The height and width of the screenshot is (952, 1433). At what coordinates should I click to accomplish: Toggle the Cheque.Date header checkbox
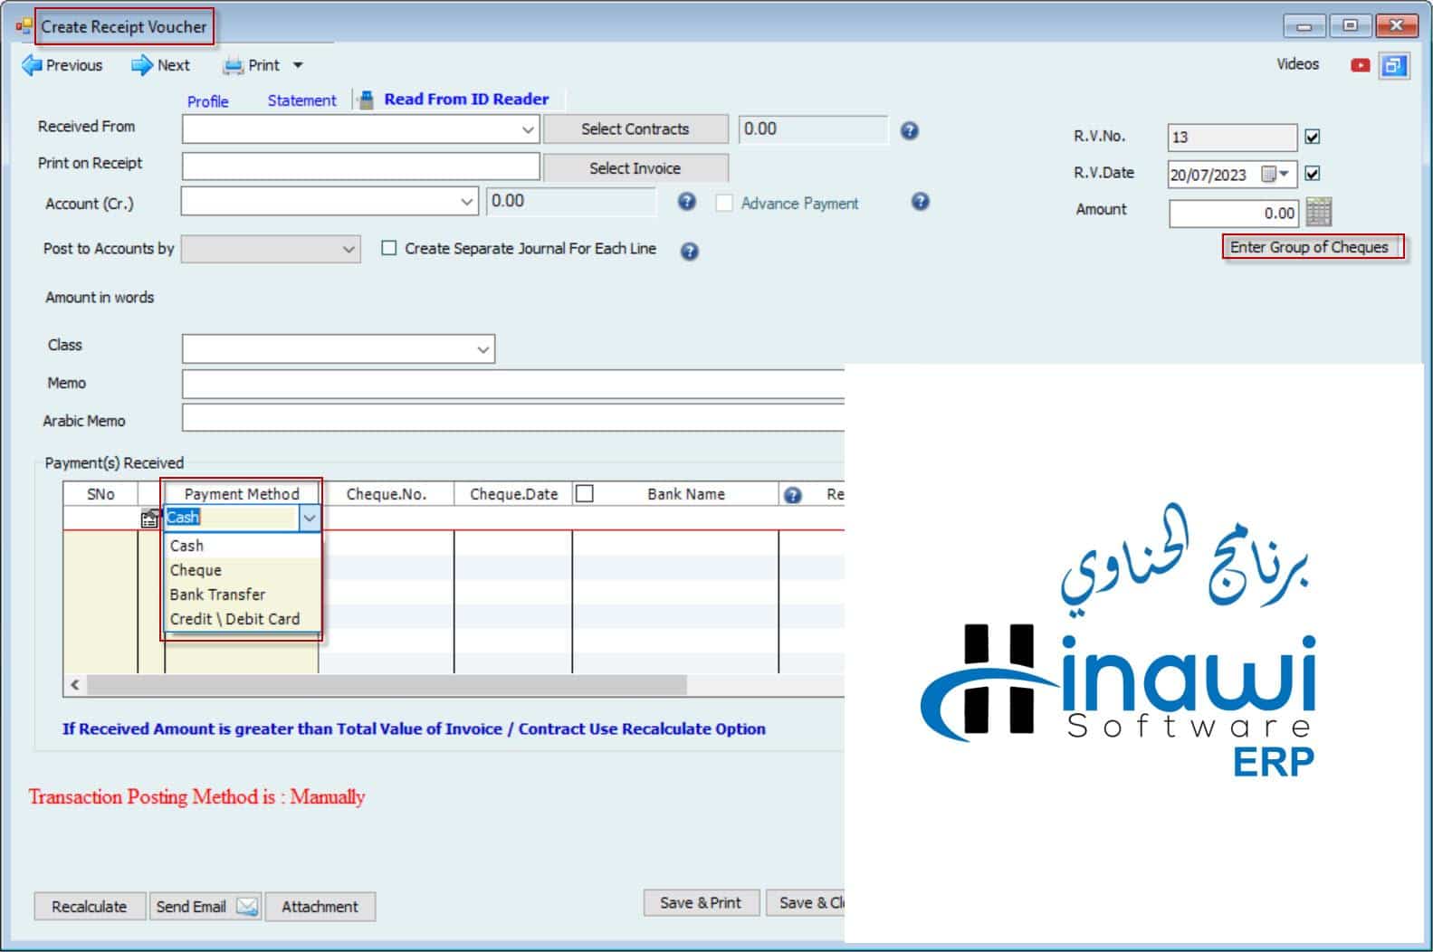point(585,493)
